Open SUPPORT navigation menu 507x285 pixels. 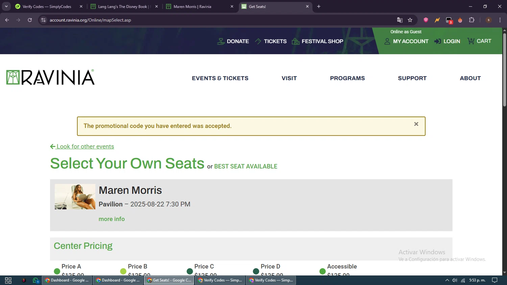point(412,78)
